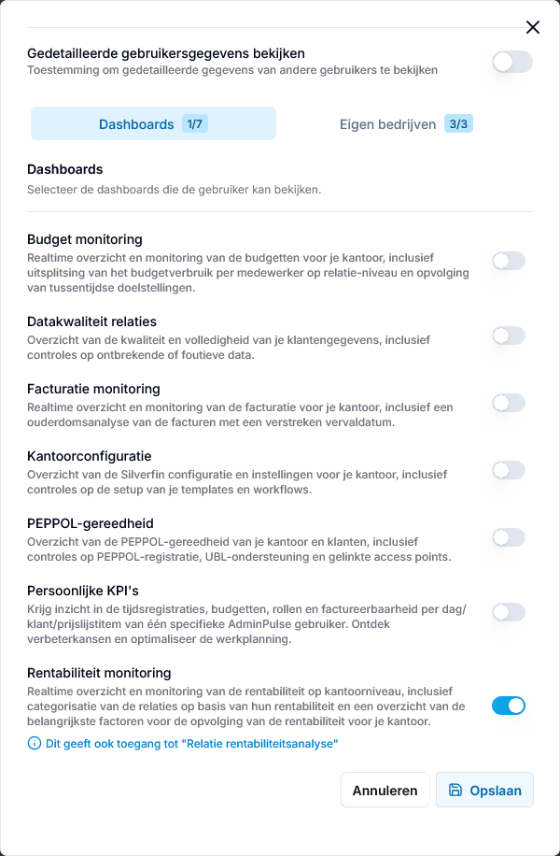560x856 pixels.
Task: Click the 3/3 badge on Eigen bedrijven
Action: point(458,124)
